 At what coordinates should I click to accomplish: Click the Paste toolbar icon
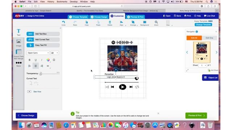tap(98, 23)
